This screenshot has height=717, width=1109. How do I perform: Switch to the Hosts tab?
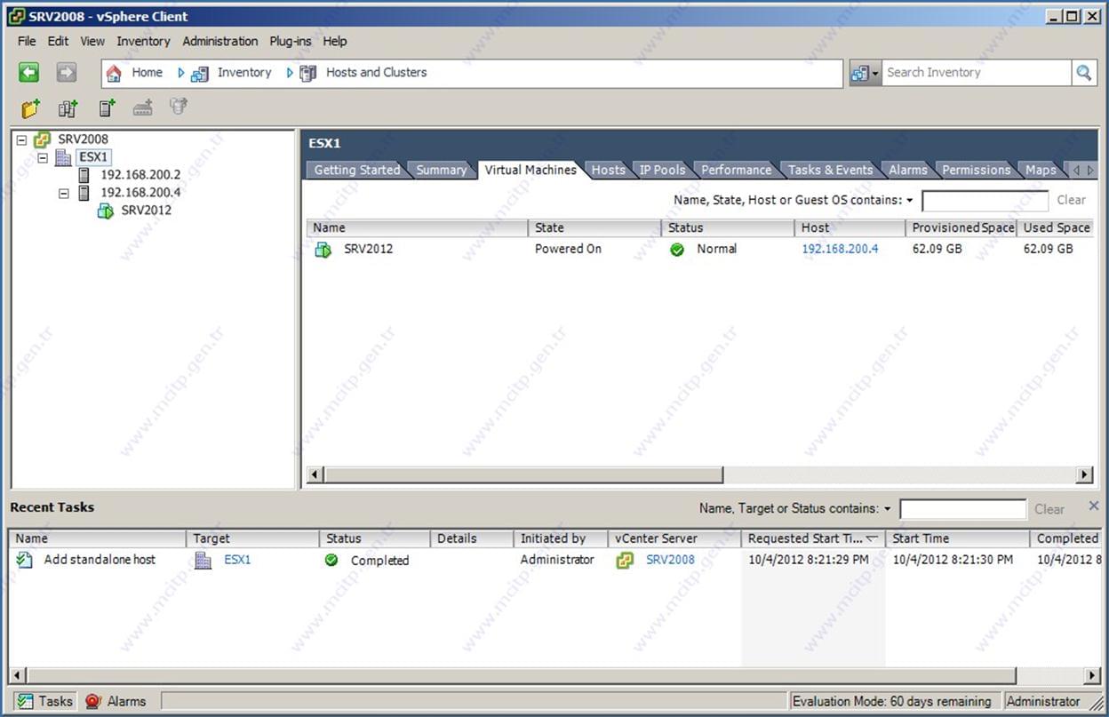[609, 170]
